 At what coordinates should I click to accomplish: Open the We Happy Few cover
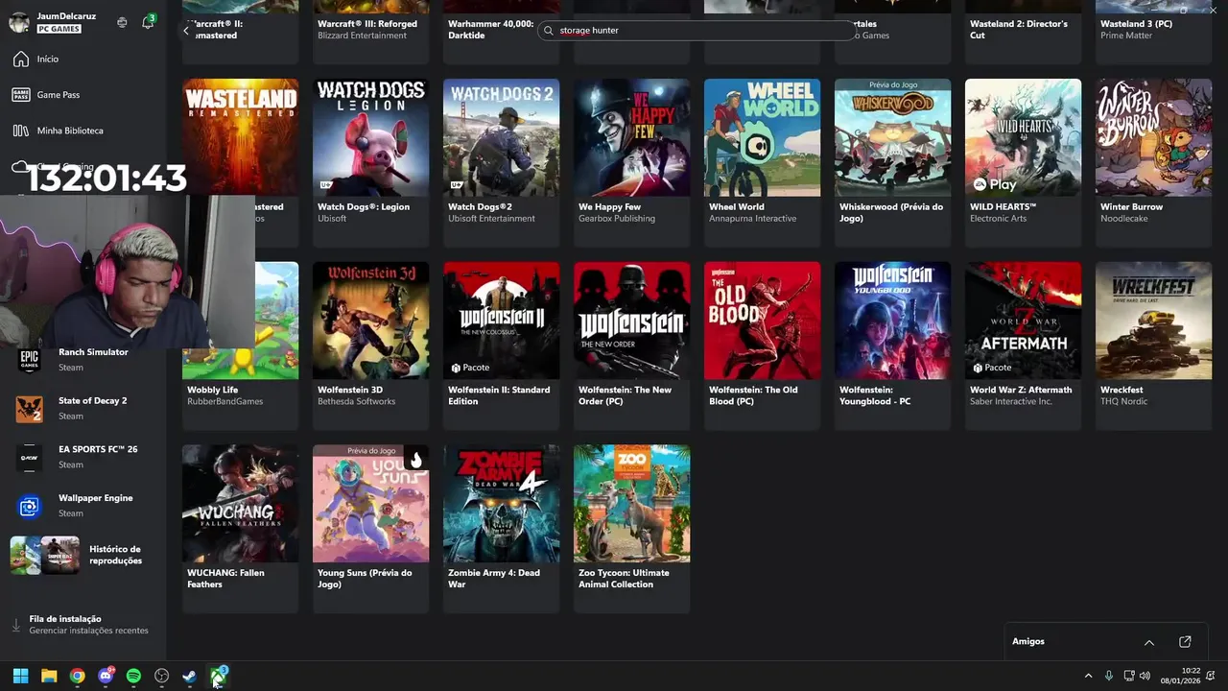(x=631, y=137)
